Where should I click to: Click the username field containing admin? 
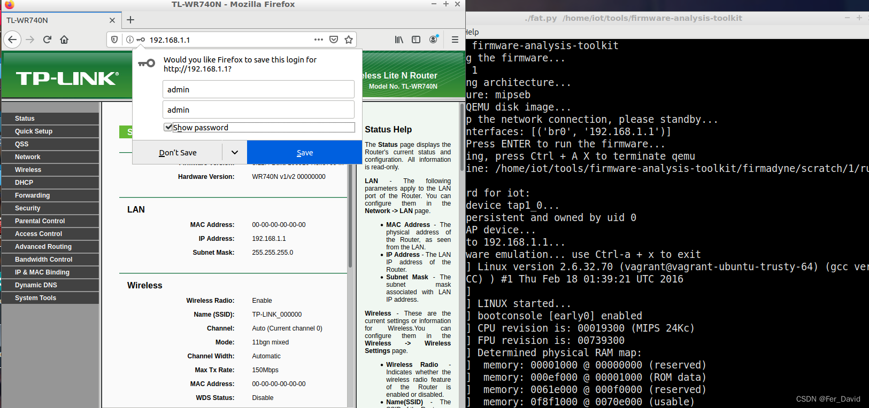[258, 89]
